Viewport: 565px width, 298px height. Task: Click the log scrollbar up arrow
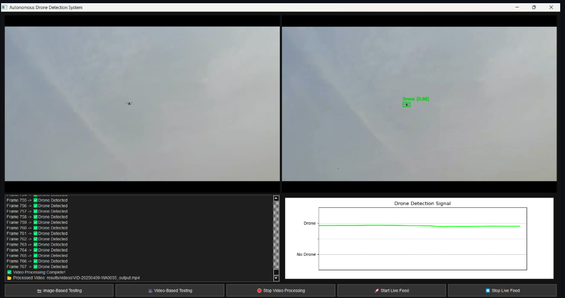pos(276,198)
